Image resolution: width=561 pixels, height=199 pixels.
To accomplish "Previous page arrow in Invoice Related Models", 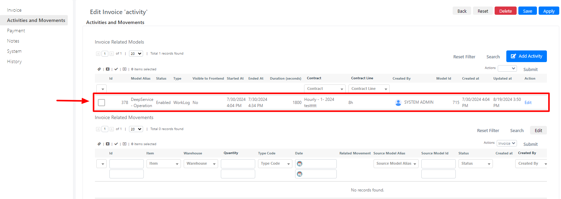I will [98, 54].
